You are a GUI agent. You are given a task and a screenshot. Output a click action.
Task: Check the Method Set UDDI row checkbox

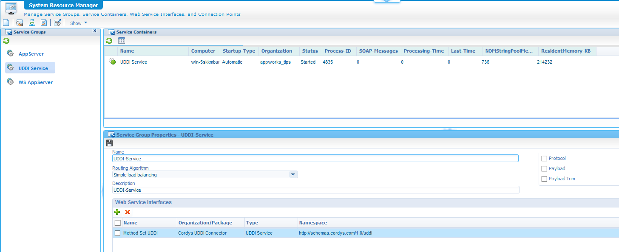118,233
